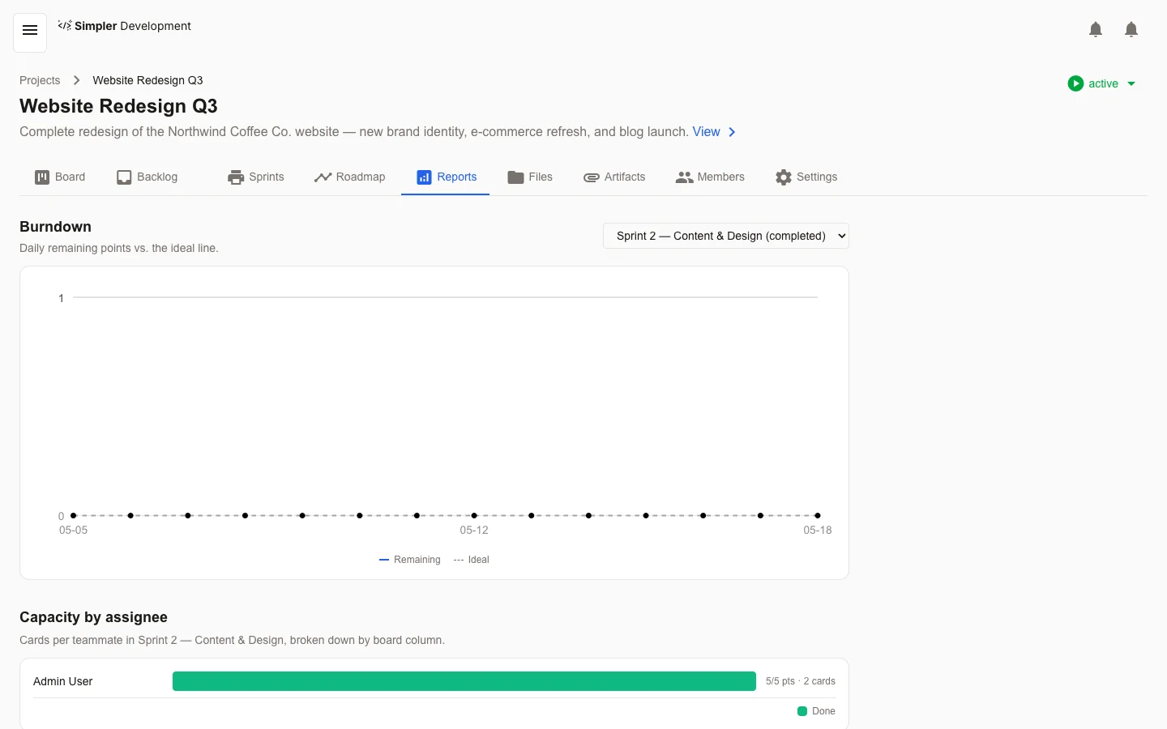
Task: Open the Sprint 2 sprint selector dropdown
Action: pos(726,236)
